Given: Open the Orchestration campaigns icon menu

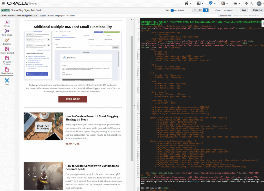Looking at the screenshot, I should 199,3.
